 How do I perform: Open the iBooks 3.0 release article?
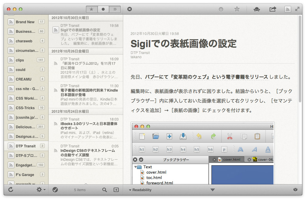pyautogui.click(x=86, y=128)
